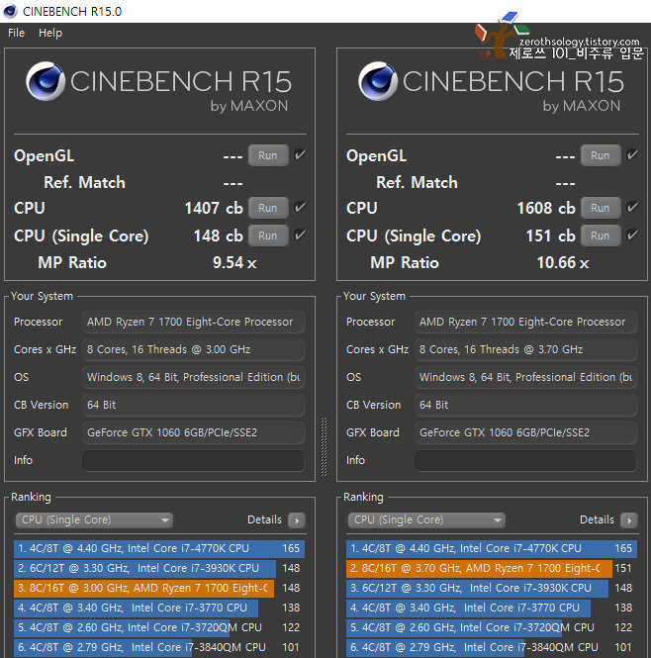Click right OS field Windows 8 64 Bit
651x658 pixels.
(525, 378)
